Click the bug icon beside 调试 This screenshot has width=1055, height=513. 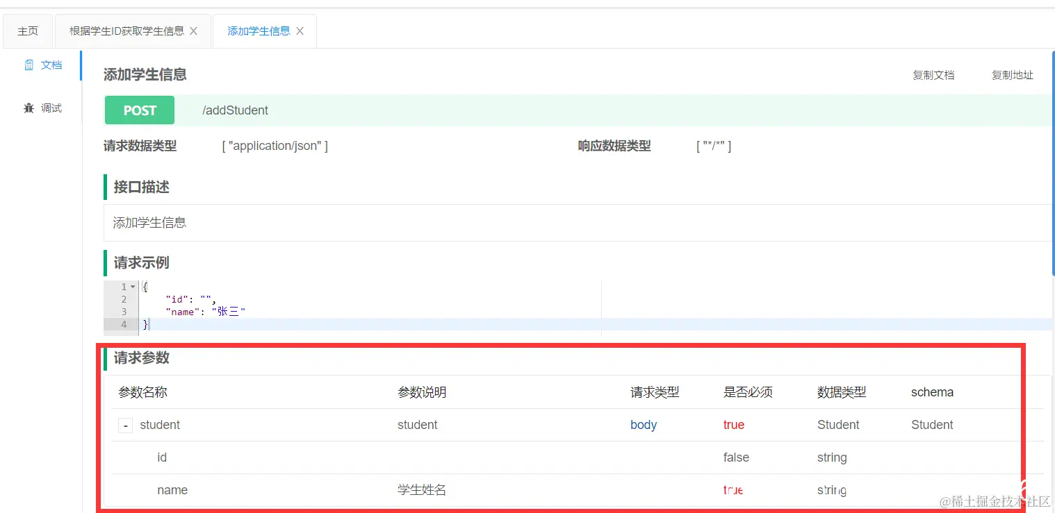tap(28, 108)
